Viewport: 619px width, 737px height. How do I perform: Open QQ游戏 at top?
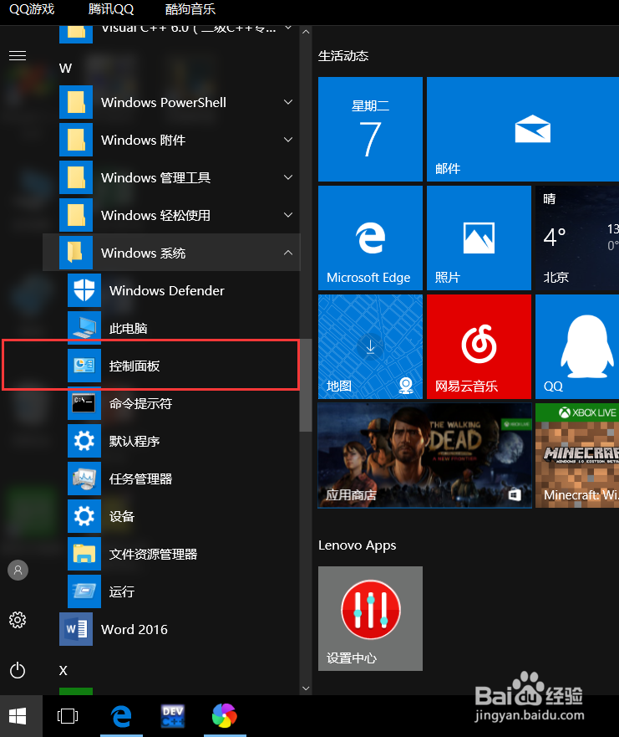tap(32, 9)
